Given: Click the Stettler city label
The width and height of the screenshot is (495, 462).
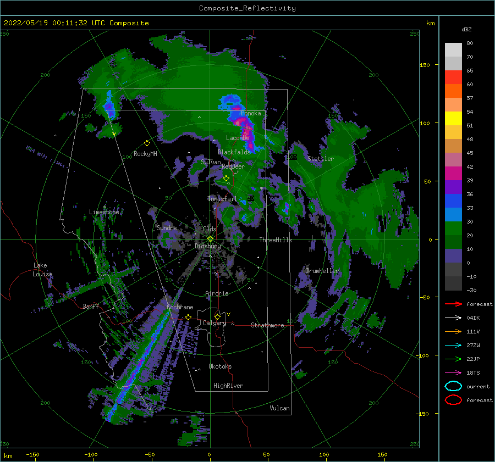Looking at the screenshot, I should pyautogui.click(x=321, y=159).
